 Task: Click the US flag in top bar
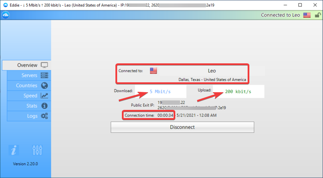pos(307,15)
